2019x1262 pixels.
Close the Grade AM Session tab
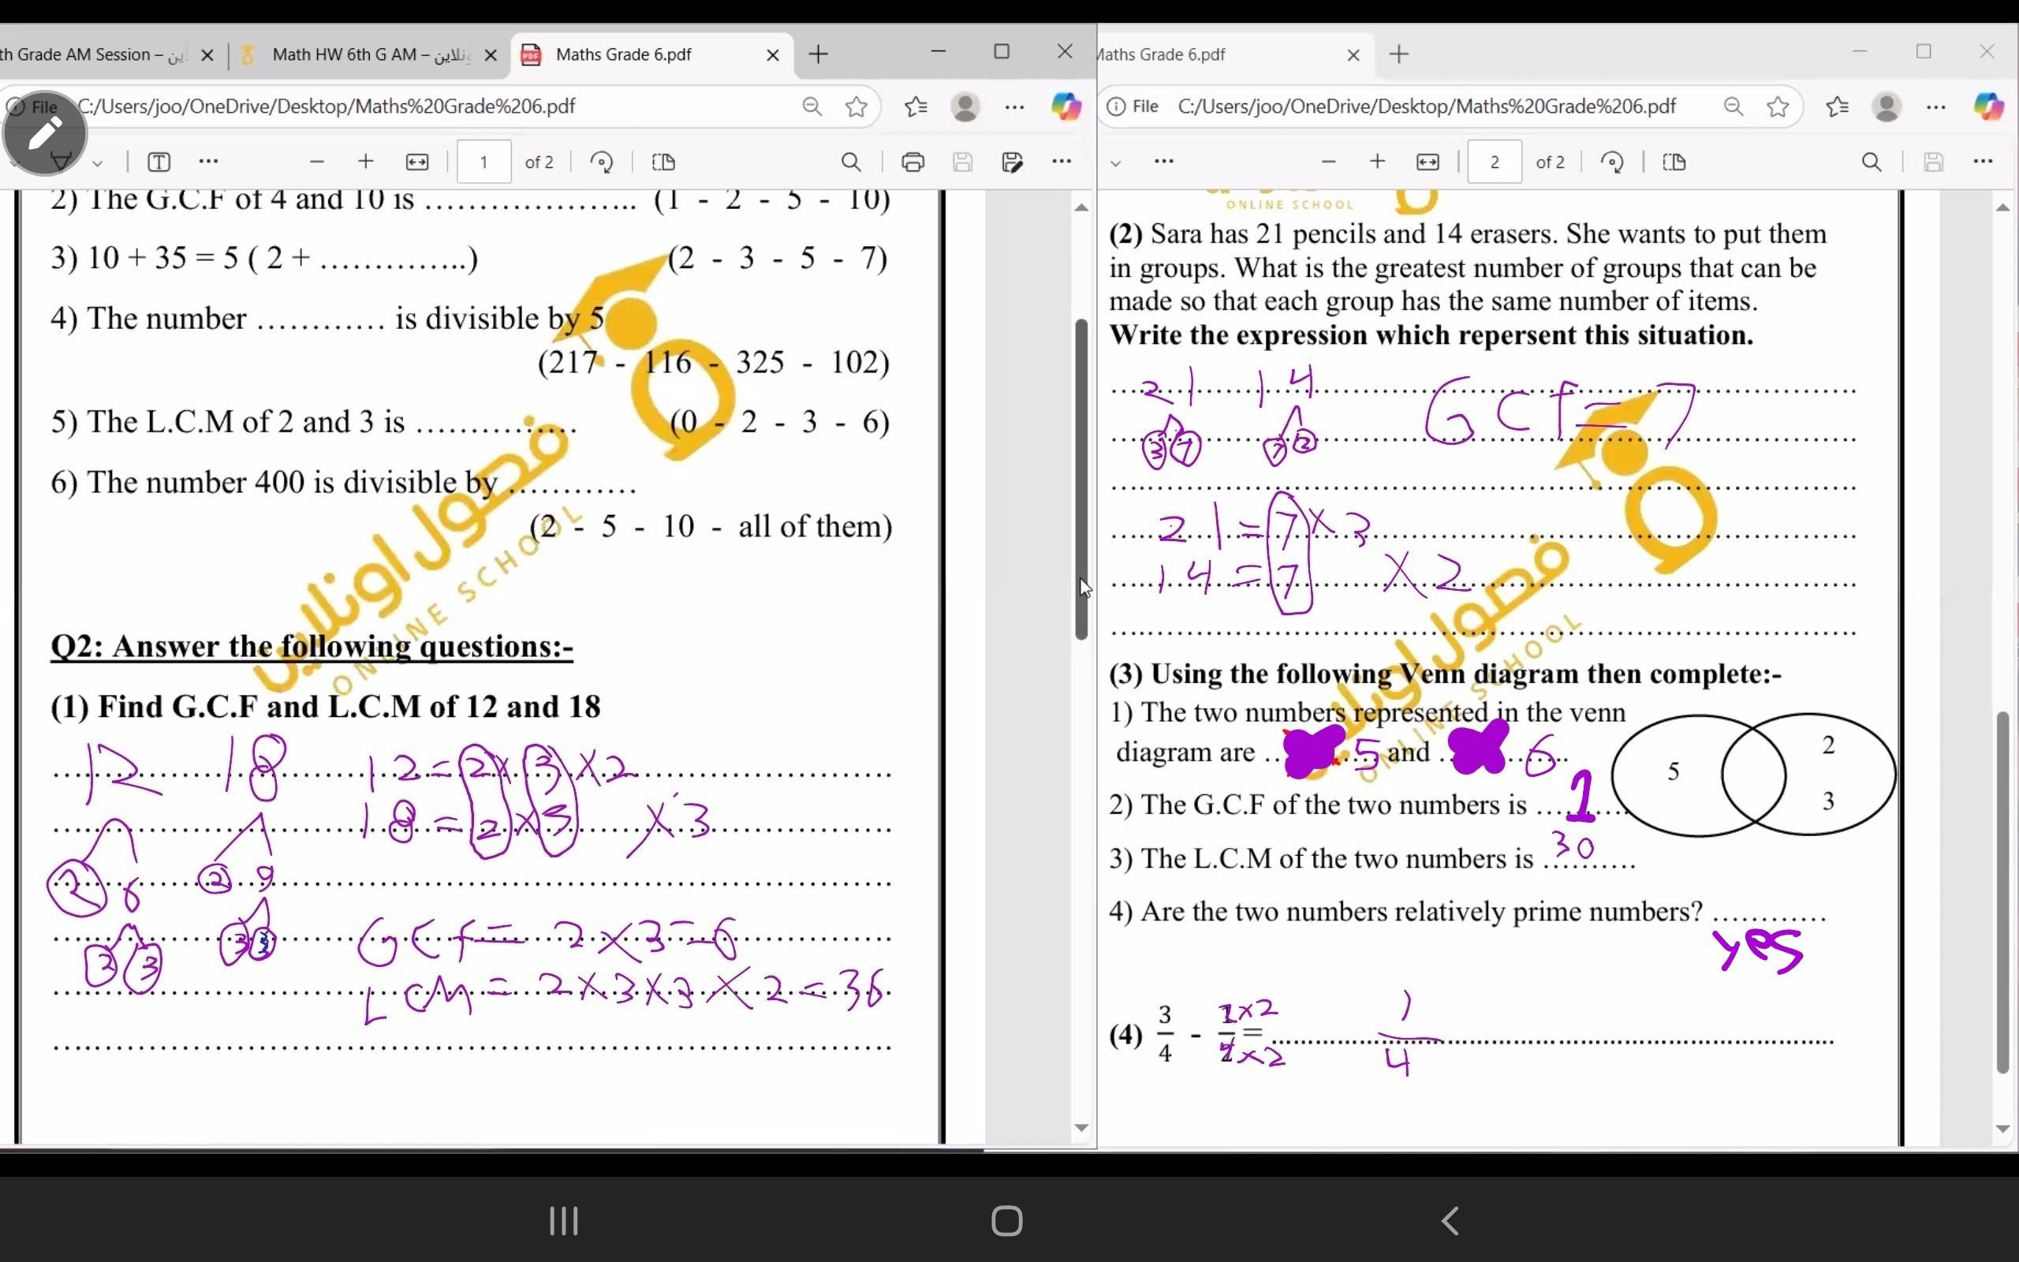tap(207, 55)
